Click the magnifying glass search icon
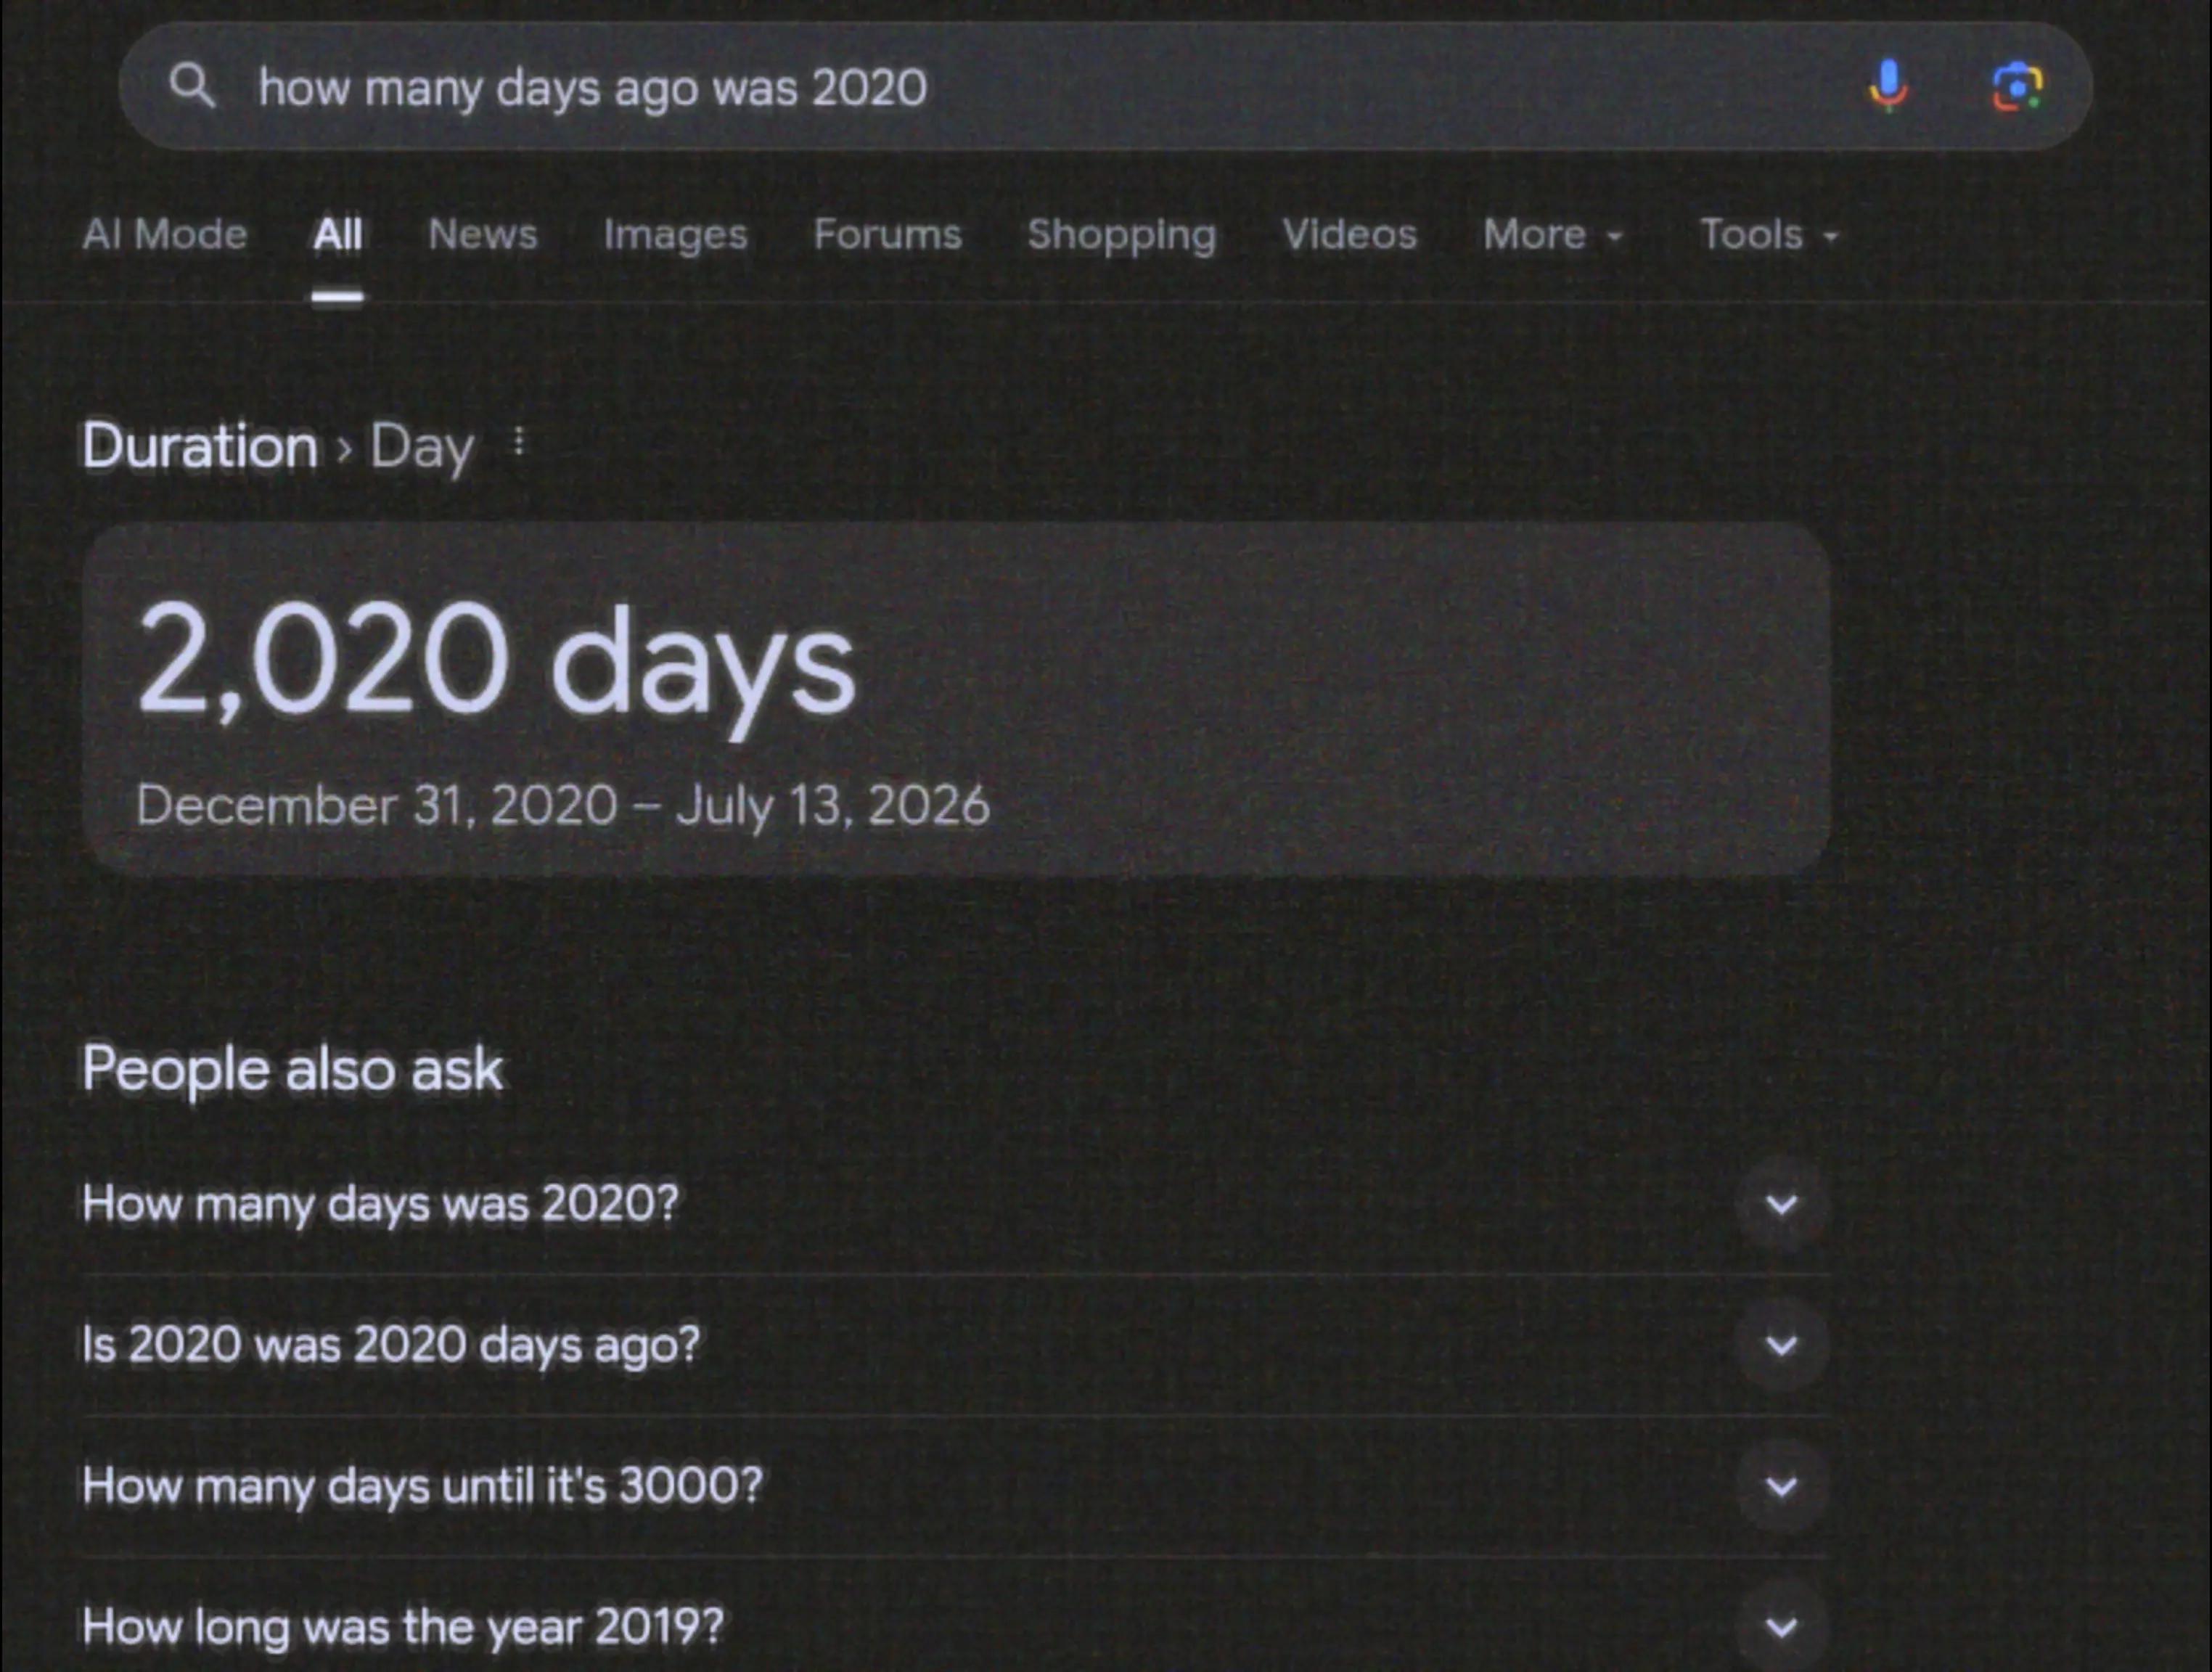 pyautogui.click(x=192, y=86)
